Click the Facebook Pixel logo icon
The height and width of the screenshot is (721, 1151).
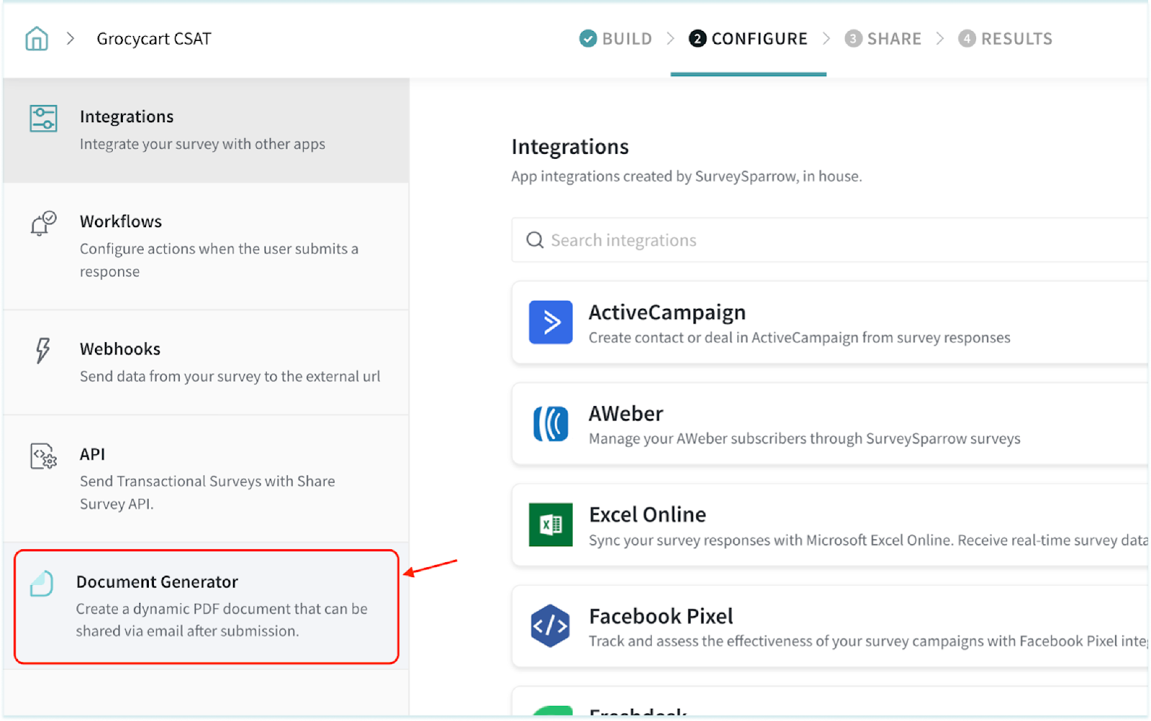tap(550, 626)
